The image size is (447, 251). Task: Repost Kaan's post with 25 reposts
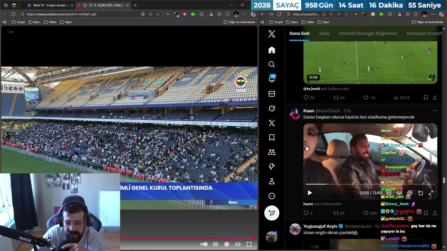click(x=339, y=213)
